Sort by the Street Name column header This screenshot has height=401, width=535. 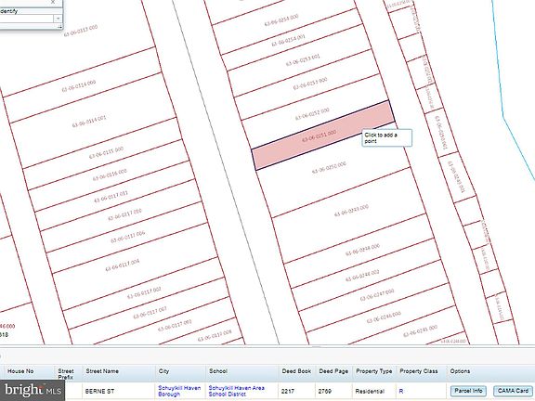point(102,371)
